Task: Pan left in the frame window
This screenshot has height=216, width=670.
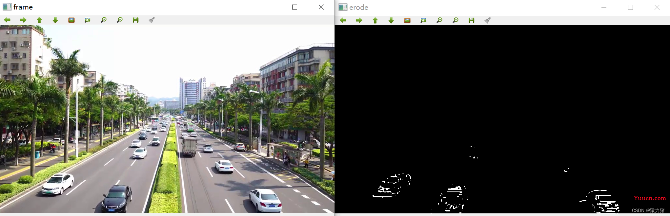Action: 7,20
